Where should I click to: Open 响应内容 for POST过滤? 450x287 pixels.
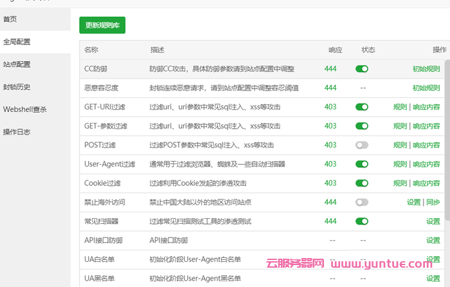tap(426, 145)
